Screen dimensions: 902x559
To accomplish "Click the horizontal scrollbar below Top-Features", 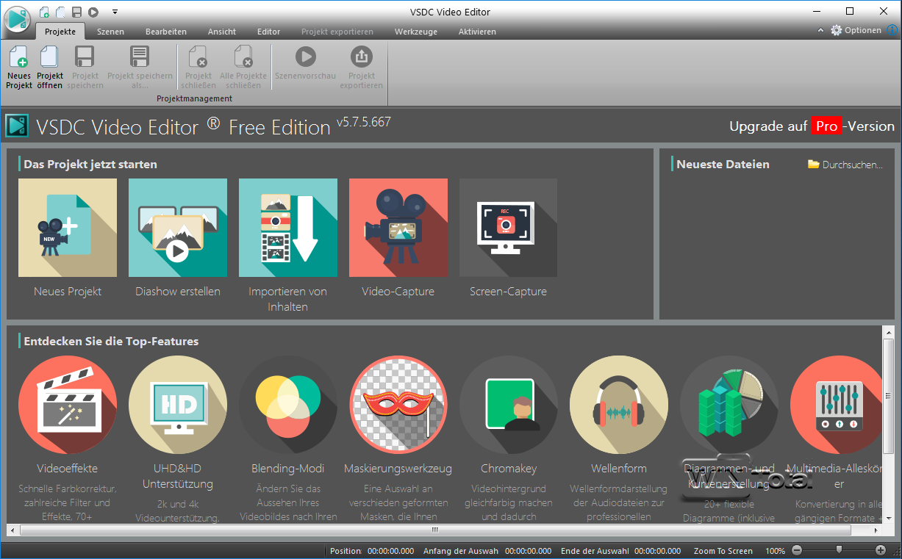I will [x=434, y=530].
